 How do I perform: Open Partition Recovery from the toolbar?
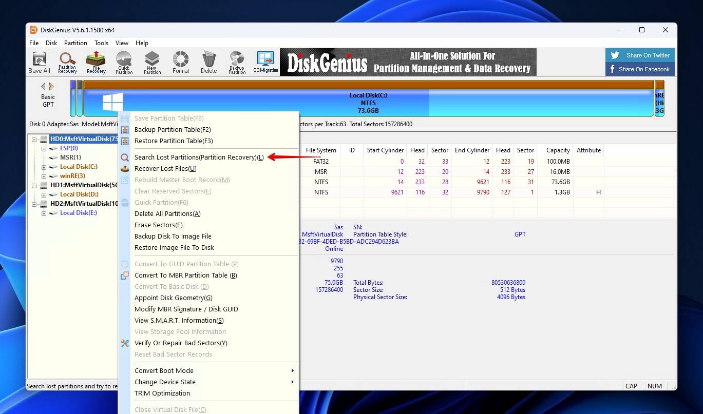[67, 63]
